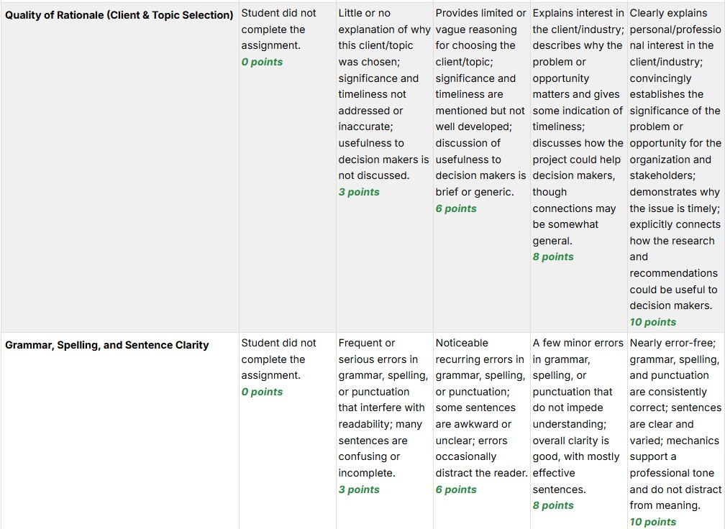Image resolution: width=725 pixels, height=529 pixels.
Task: Click the "Little or no explanation" rating description
Action: (383, 94)
